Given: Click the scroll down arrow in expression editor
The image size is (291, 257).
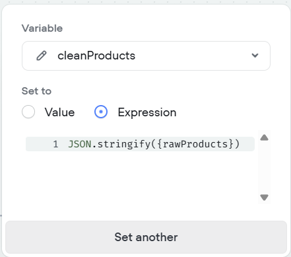Looking at the screenshot, I should (x=264, y=198).
